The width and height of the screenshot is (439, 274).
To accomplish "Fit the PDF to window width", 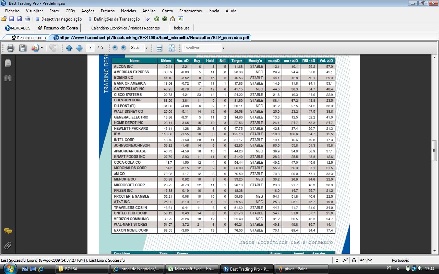I will coord(159,48).
